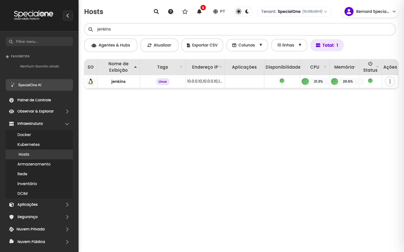Click the Nuvem Privada cloud-lock icon

pos(12,229)
